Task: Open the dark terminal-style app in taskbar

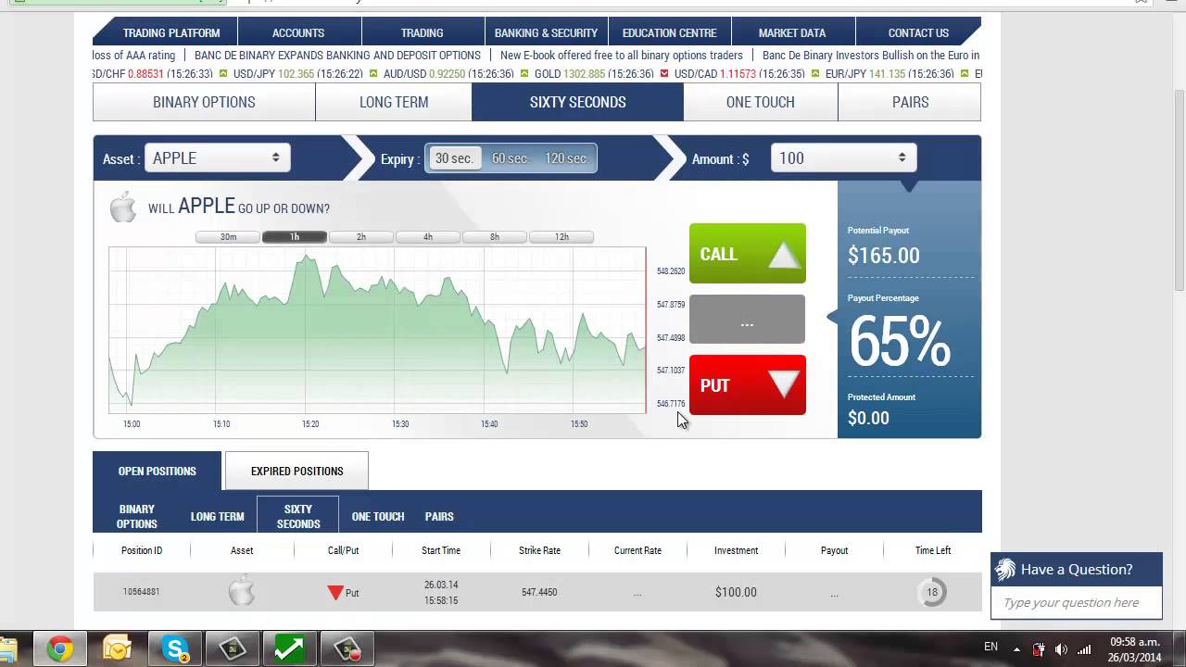Action: [x=232, y=649]
